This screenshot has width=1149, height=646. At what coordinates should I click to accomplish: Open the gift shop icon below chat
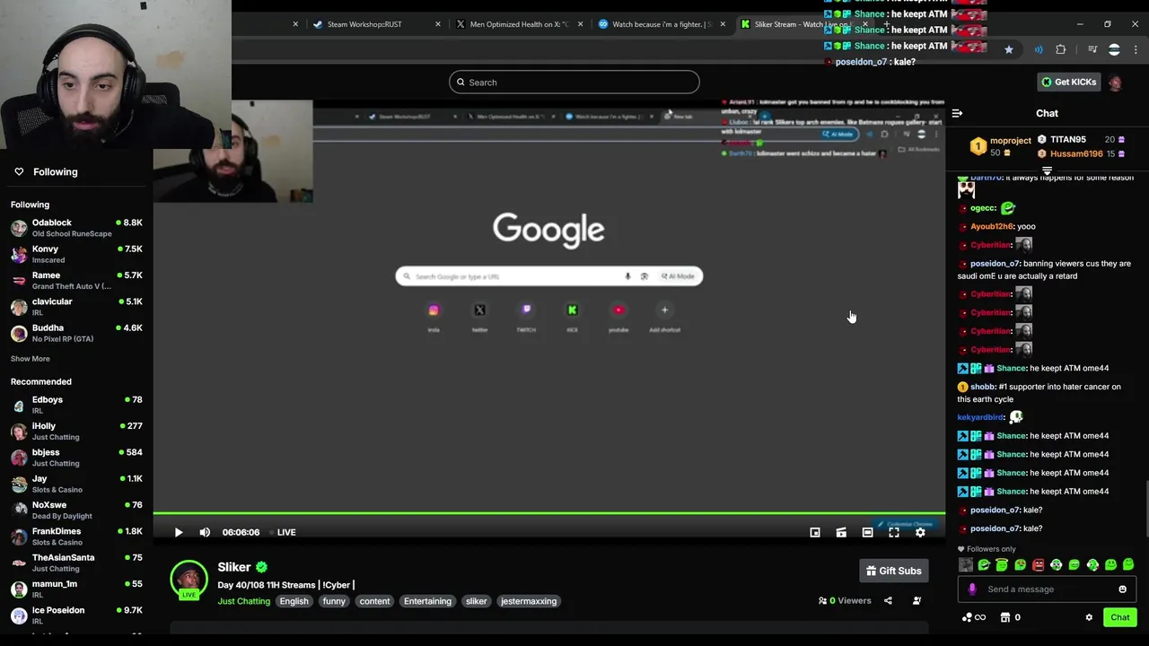click(x=1005, y=617)
